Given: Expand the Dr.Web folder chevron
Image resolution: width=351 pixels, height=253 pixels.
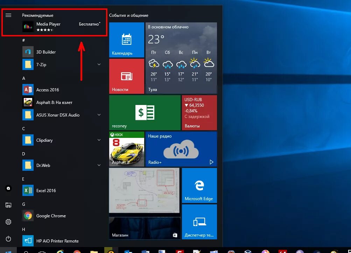Looking at the screenshot, I should point(99,165).
